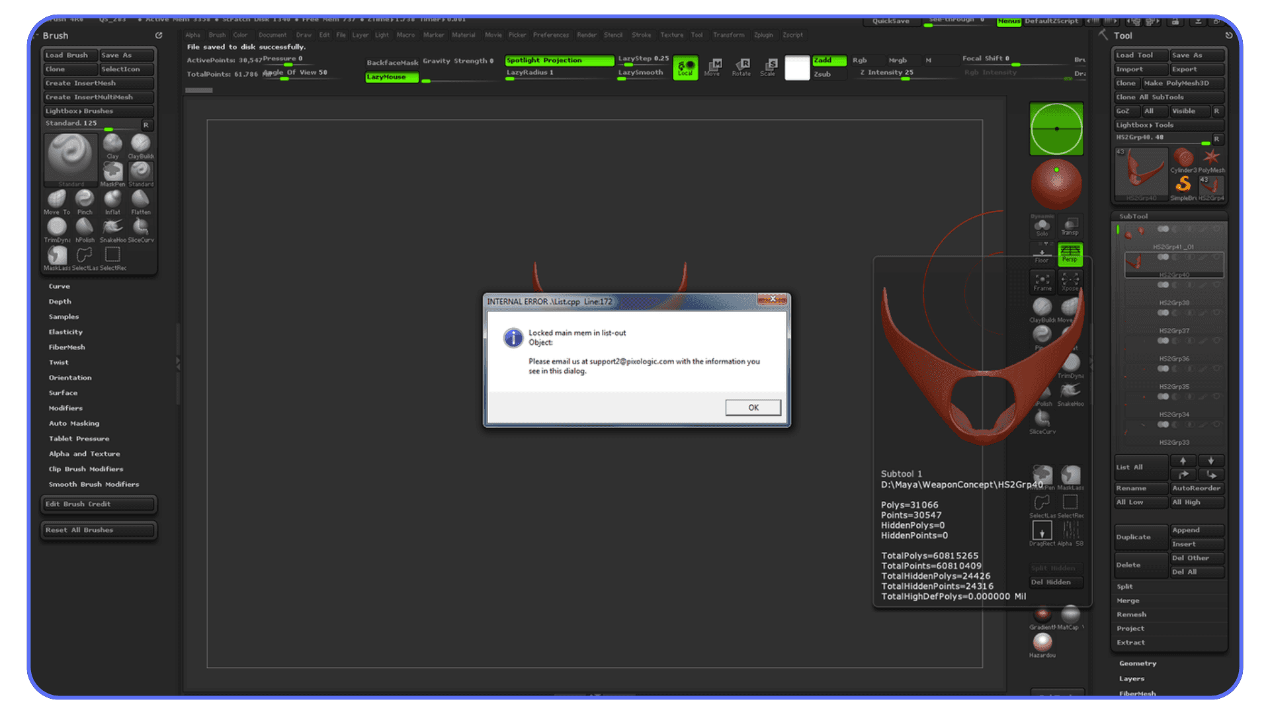Open the Preferences menu

pos(550,35)
